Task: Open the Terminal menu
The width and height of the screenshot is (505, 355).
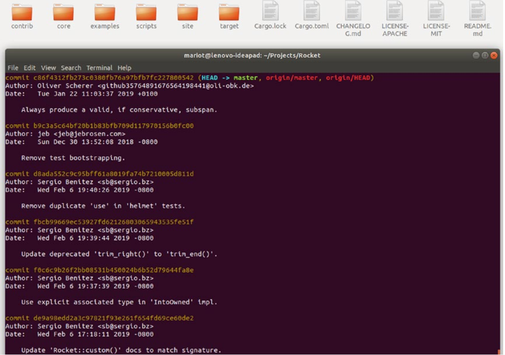Action: coord(99,68)
